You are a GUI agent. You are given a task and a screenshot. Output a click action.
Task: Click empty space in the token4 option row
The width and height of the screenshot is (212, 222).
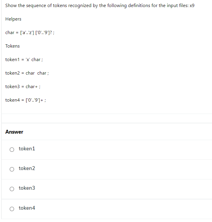[123, 209]
